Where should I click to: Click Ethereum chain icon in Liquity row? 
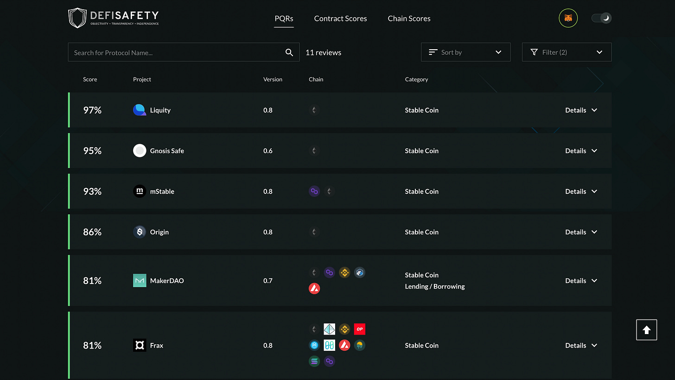(314, 110)
